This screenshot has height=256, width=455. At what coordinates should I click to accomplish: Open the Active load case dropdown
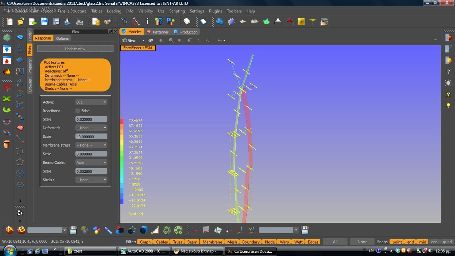point(91,102)
